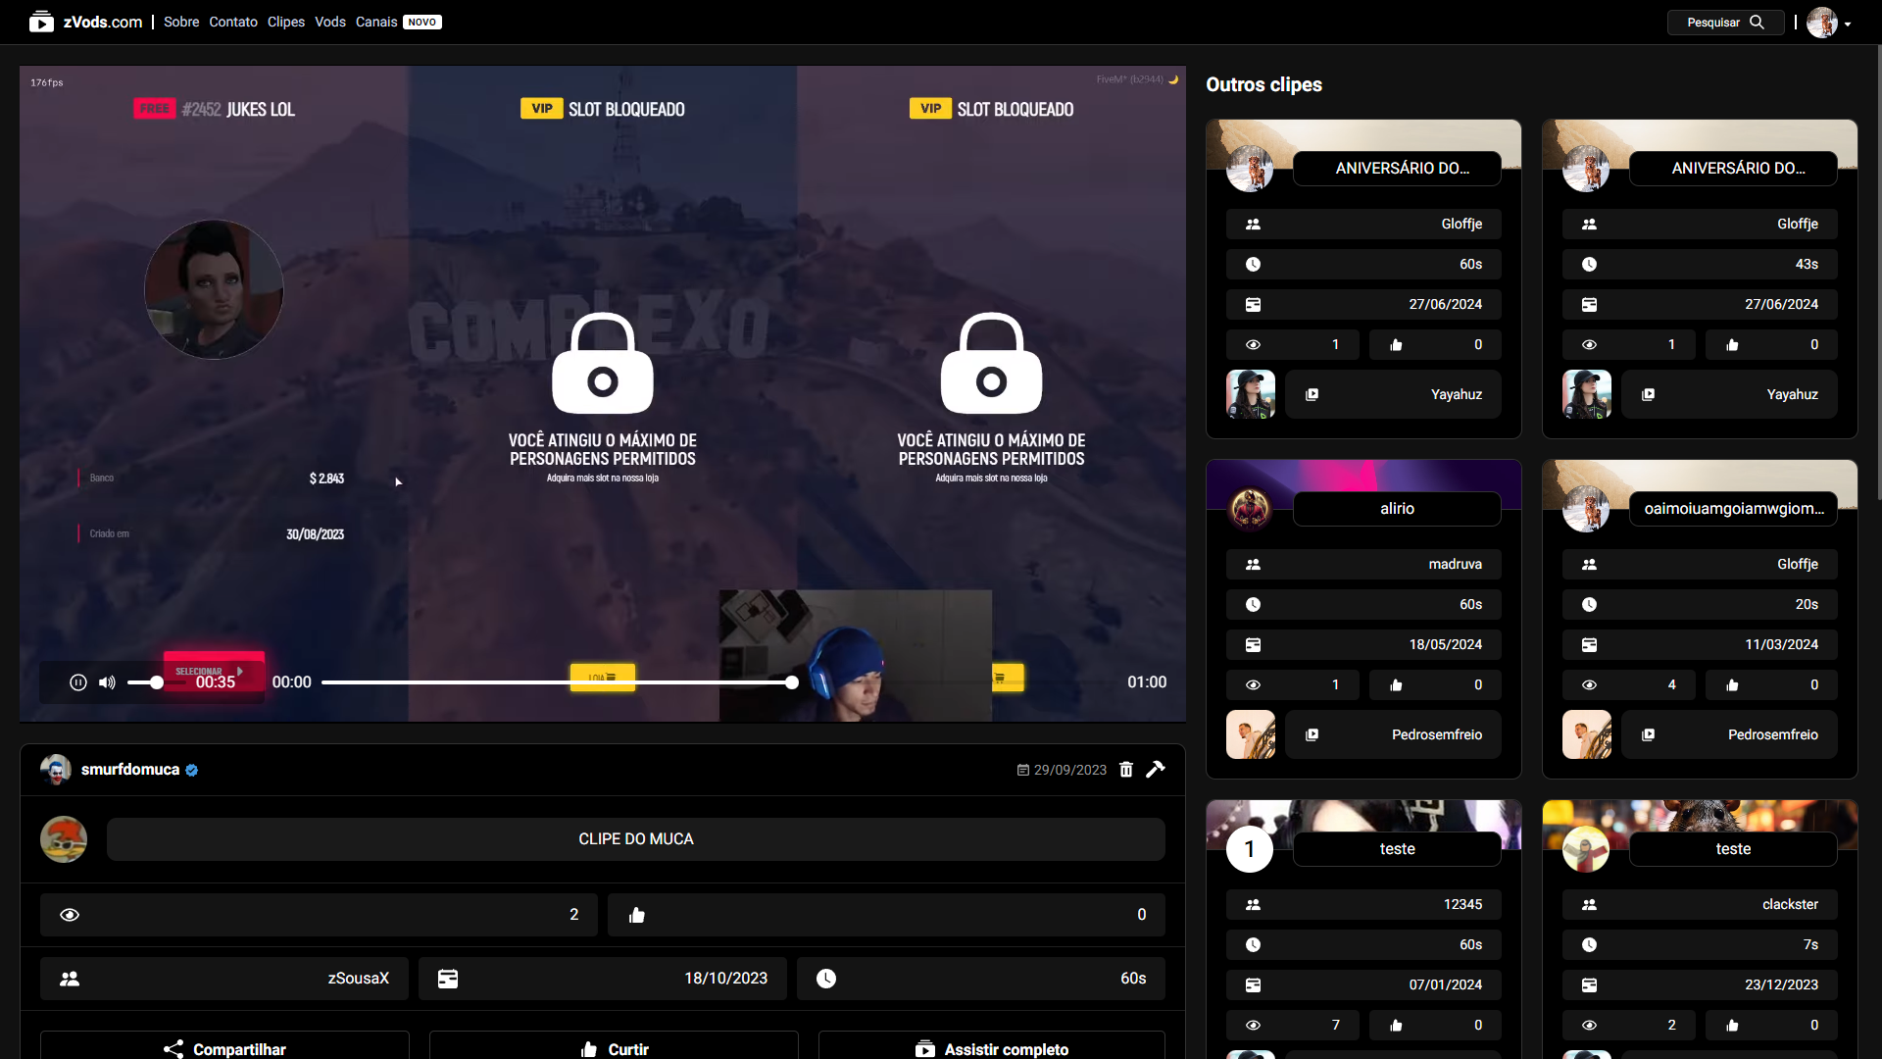Mute the video using the speaker icon
This screenshot has width=1882, height=1059.
[x=107, y=682]
